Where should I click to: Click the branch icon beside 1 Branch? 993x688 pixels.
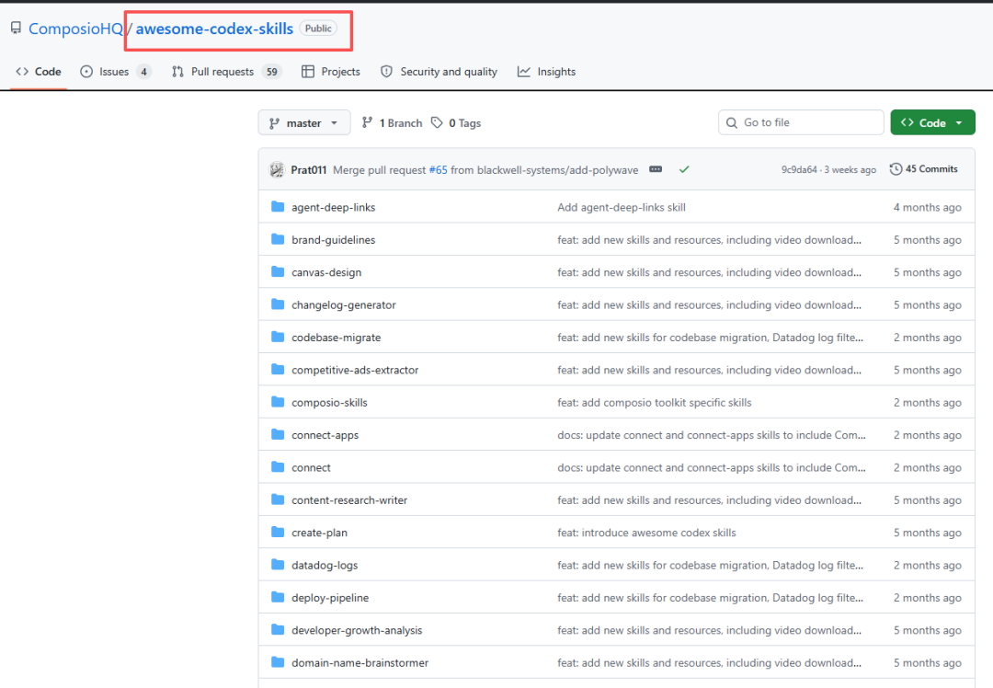click(x=367, y=123)
